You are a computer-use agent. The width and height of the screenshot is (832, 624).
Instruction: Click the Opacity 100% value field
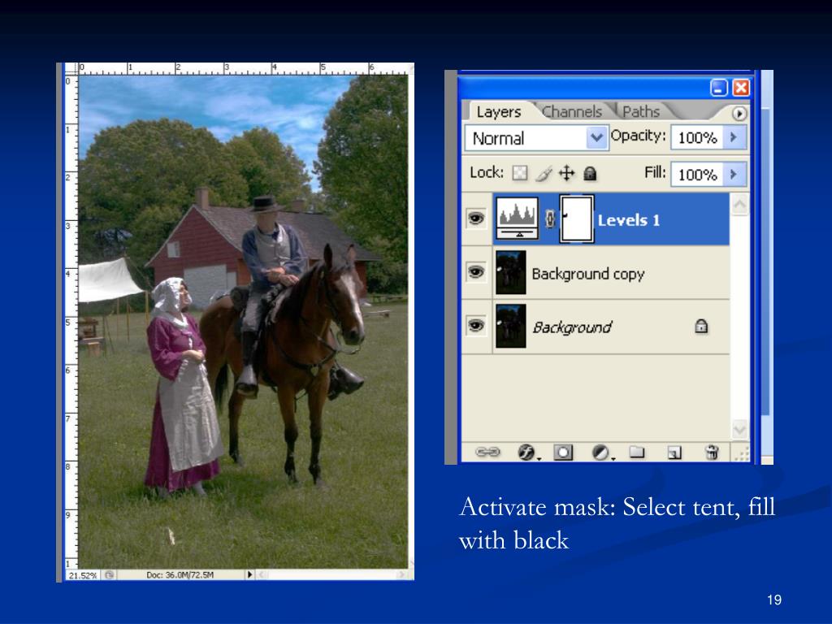click(x=697, y=137)
